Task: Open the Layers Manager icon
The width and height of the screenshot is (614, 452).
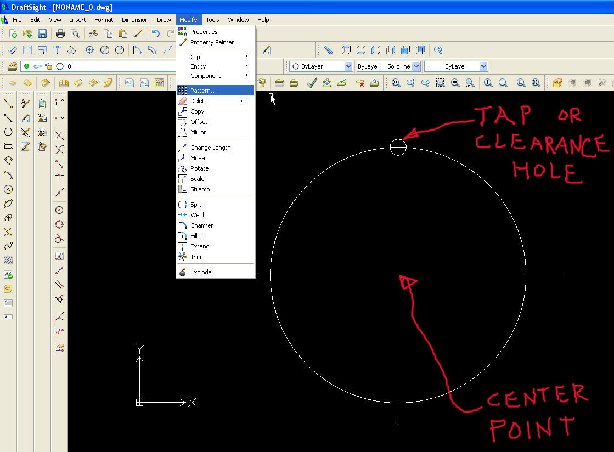Action: [13, 66]
